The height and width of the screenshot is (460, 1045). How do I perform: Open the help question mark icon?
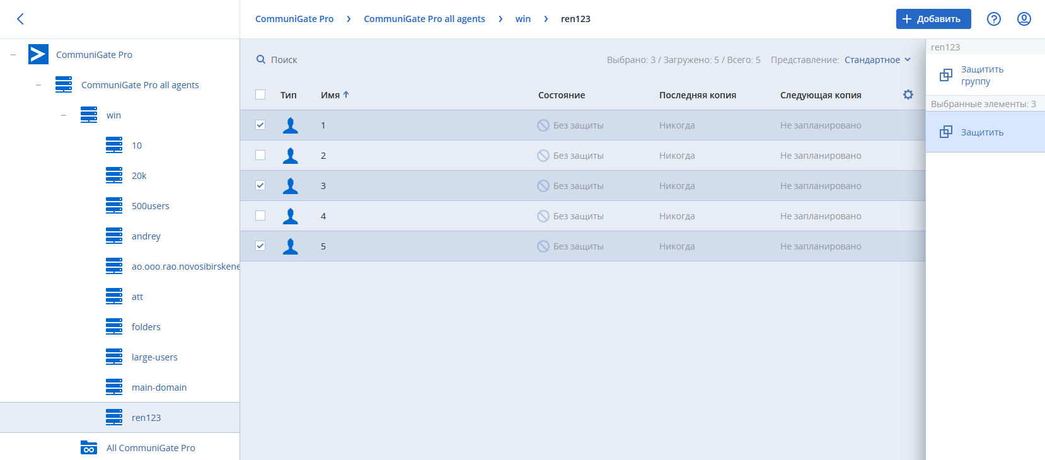(994, 19)
